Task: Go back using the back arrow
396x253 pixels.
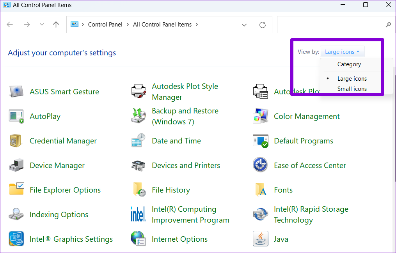Action: 10,25
